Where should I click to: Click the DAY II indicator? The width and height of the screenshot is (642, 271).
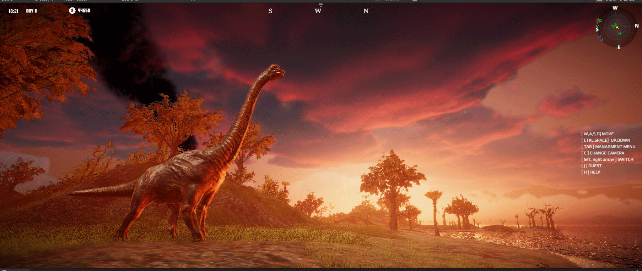(x=32, y=11)
